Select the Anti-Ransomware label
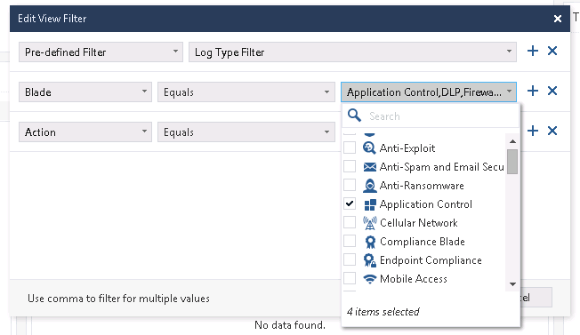 422,186
